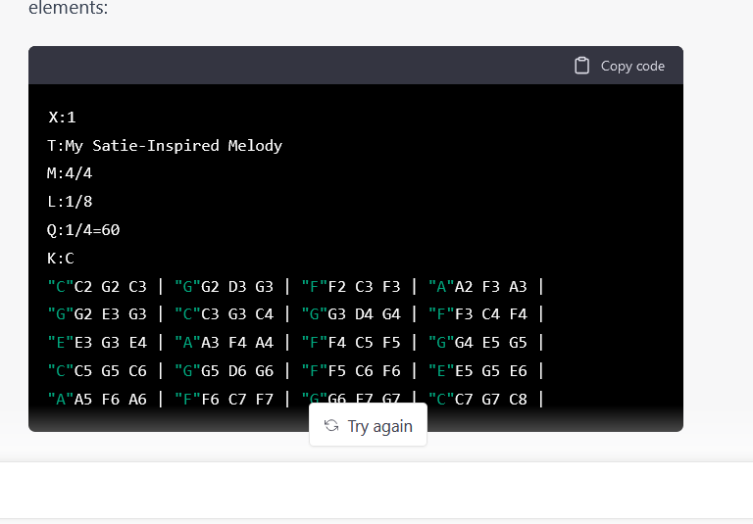
Task: Click the measure "F2 C3 F3"
Action: point(364,286)
